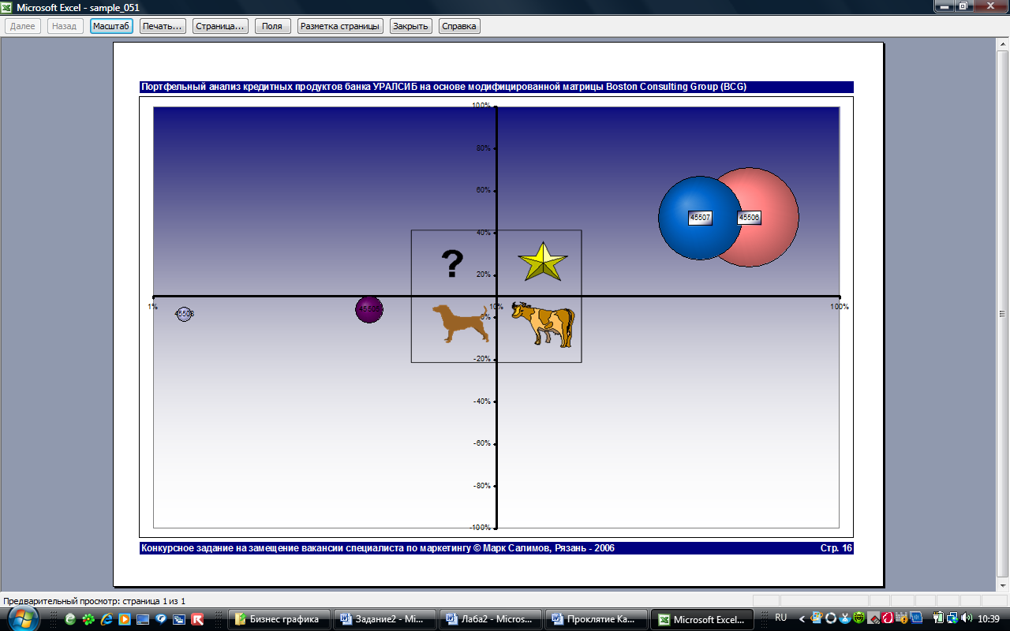Click the purple bubble on chart
The width and height of the screenshot is (1010, 631).
(368, 310)
